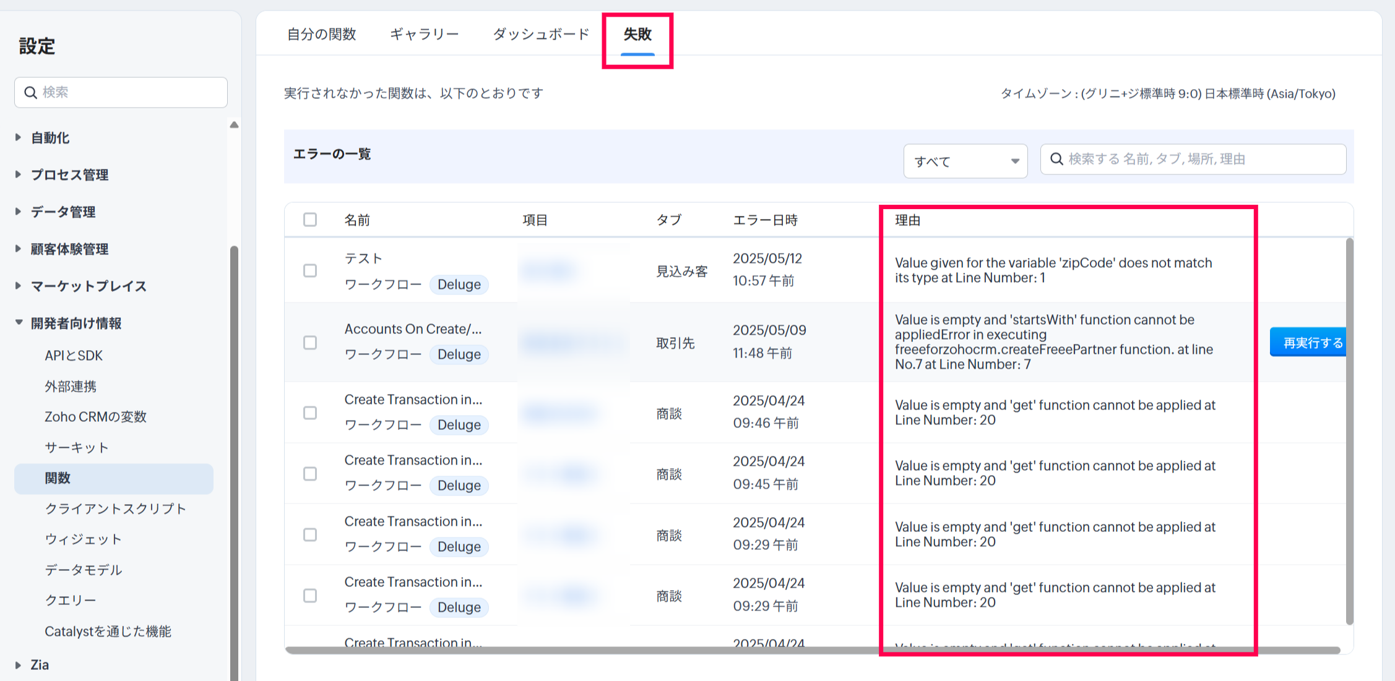Open the ダッシュボード tab
Screen dimensions: 1395x681
click(541, 34)
